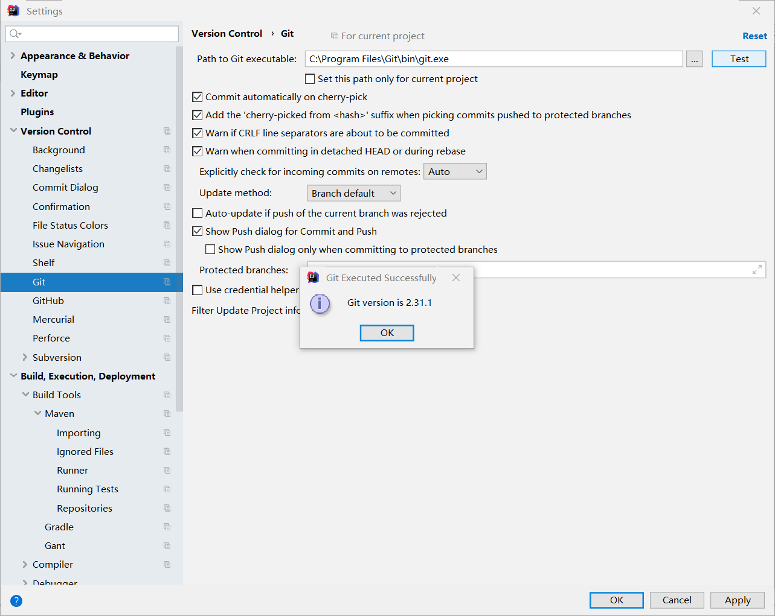Viewport: 775px width, 616px height.
Task: Click the project icon beside Mercurial row
Action: [x=167, y=319]
